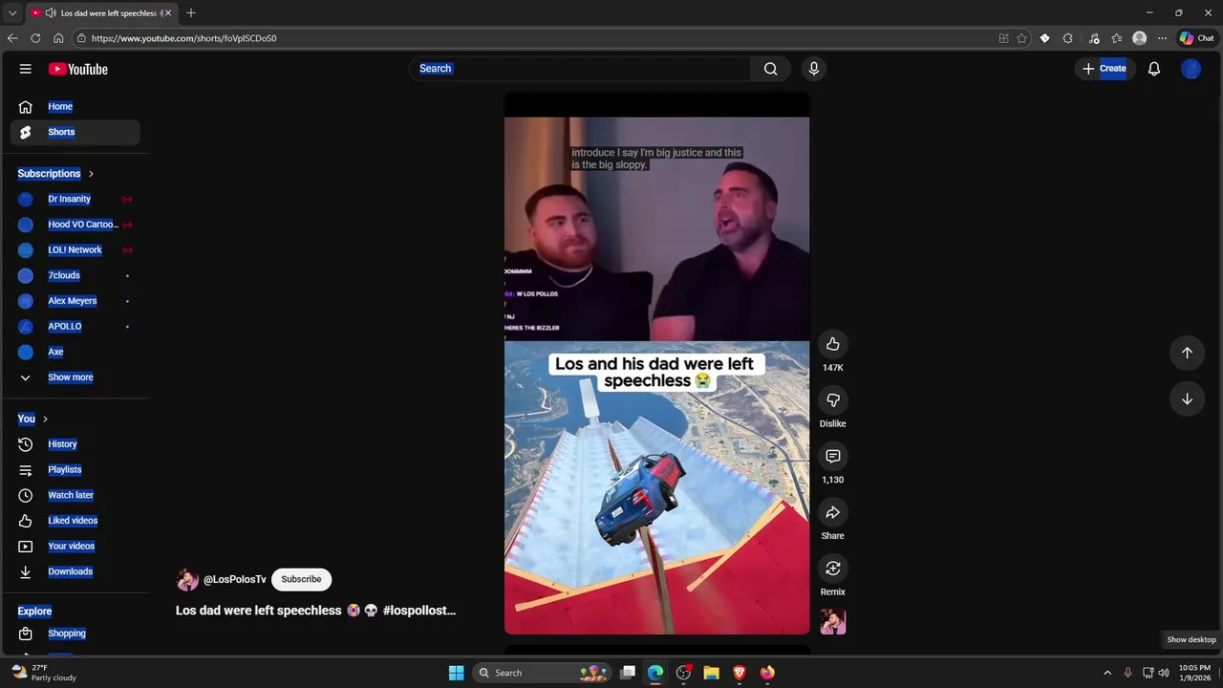Open YouTube notifications bell
Screen dimensions: 1223x688
[1154, 69]
